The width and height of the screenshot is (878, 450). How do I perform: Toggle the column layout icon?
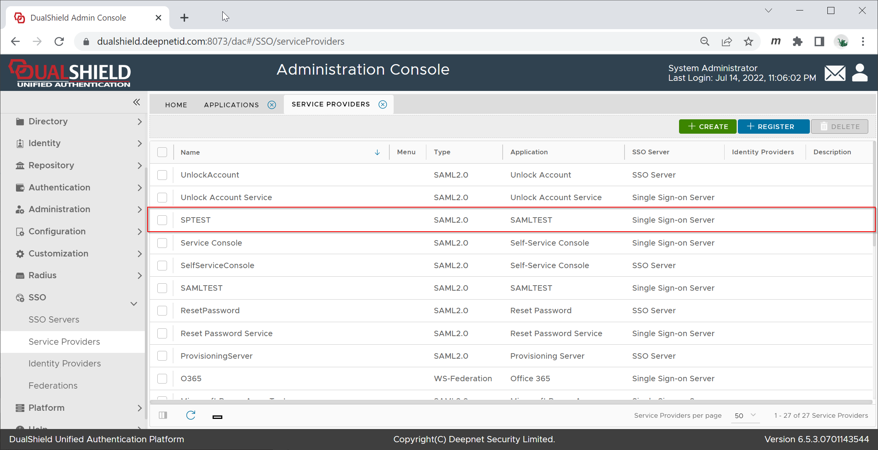click(163, 415)
